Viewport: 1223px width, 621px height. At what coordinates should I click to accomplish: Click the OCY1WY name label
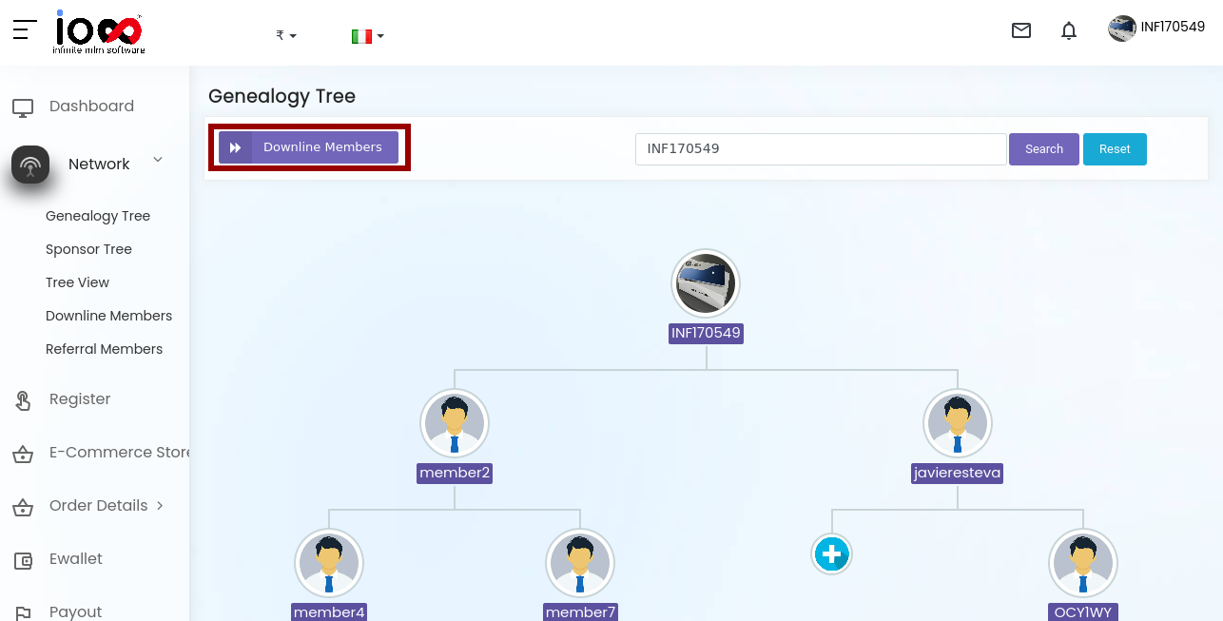pyautogui.click(x=1083, y=612)
